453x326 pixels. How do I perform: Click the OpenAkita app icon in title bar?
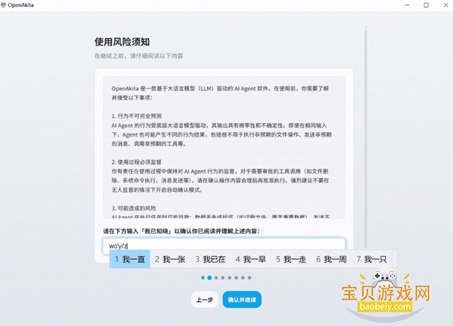click(4, 5)
